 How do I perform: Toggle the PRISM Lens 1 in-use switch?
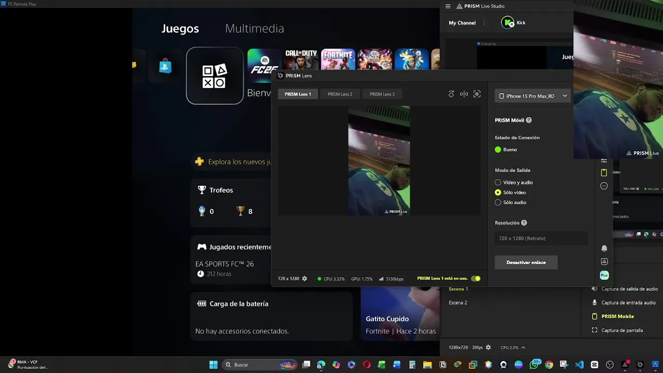point(476,279)
